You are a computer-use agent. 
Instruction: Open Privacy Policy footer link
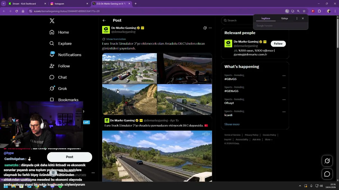click(252, 135)
